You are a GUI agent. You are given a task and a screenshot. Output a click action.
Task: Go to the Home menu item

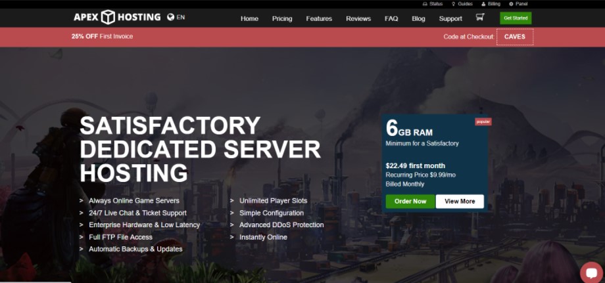click(249, 18)
